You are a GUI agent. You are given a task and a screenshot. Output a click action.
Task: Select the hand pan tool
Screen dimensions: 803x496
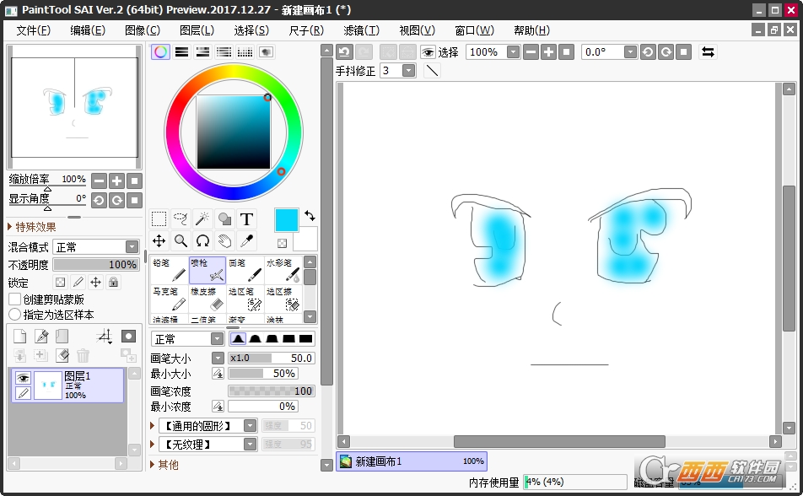(225, 240)
